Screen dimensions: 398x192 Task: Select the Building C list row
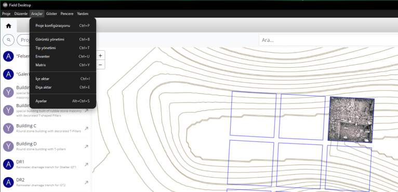pyautogui.click(x=46, y=128)
